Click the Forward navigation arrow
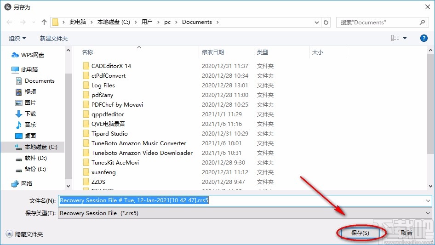 coord(23,22)
